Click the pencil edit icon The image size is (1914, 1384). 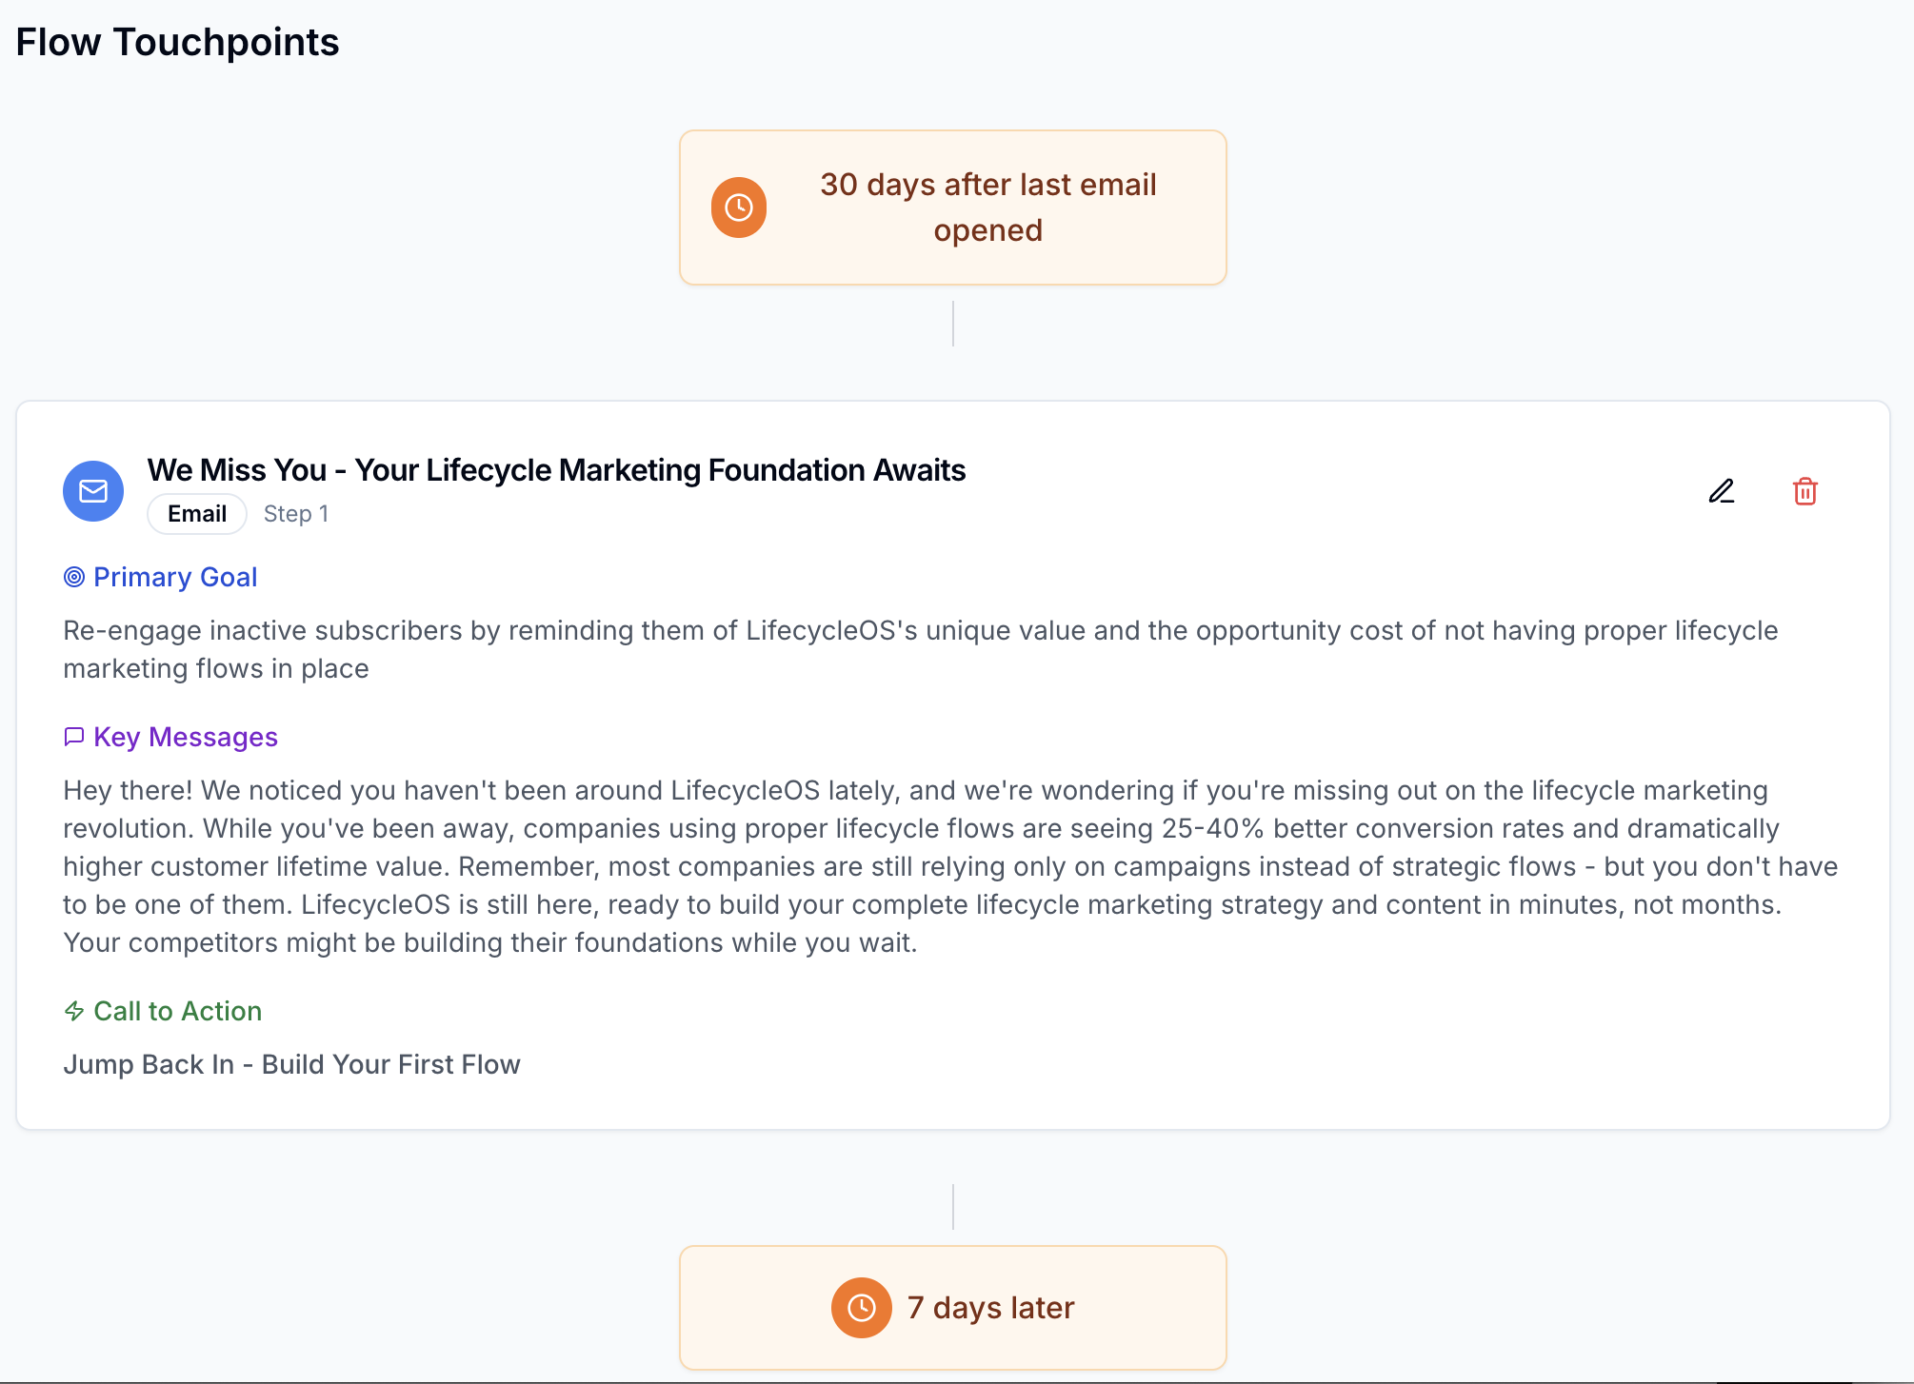click(x=1721, y=491)
